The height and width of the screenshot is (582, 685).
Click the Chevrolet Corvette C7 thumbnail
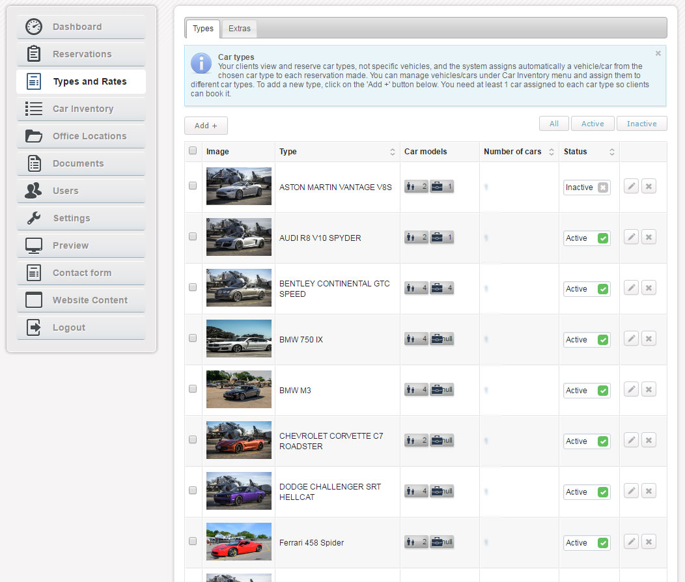point(238,440)
